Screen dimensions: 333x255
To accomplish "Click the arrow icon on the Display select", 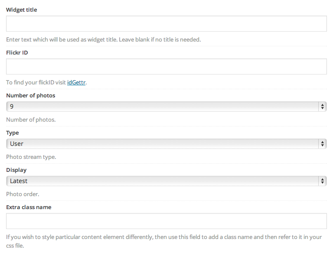I will point(323,181).
